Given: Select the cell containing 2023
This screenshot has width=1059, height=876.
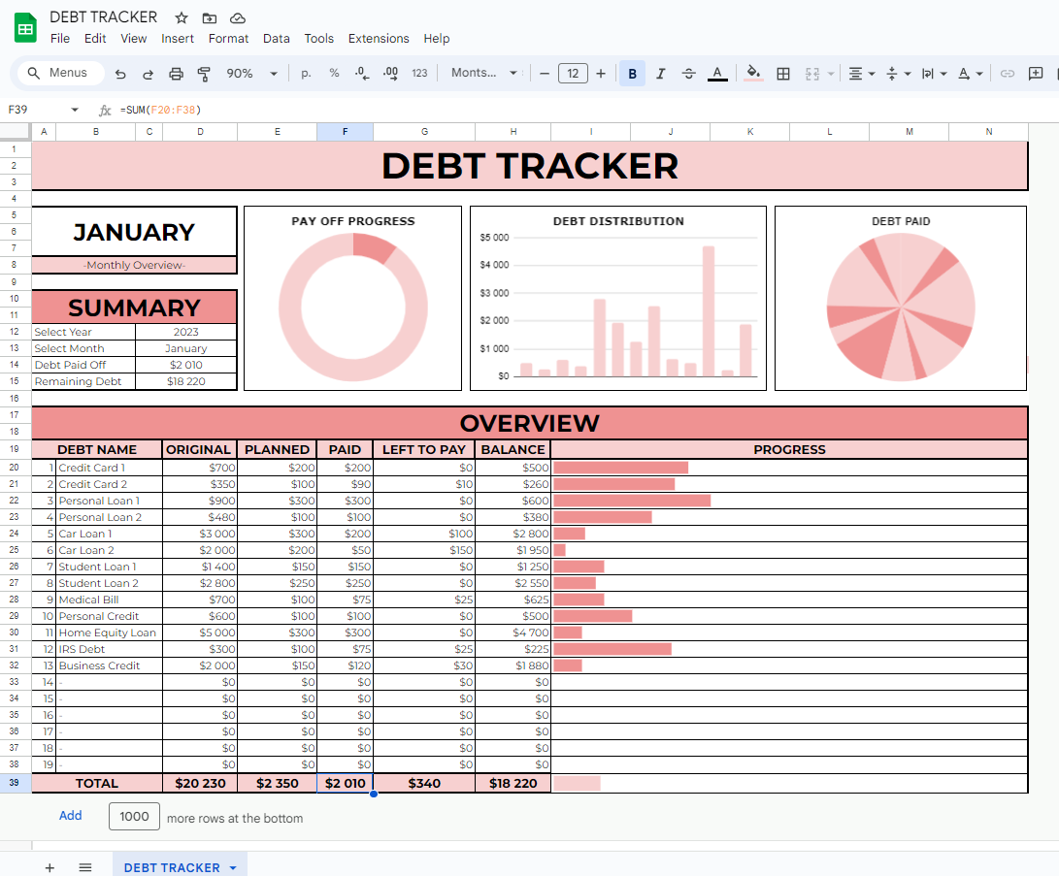Looking at the screenshot, I should coord(185,332).
